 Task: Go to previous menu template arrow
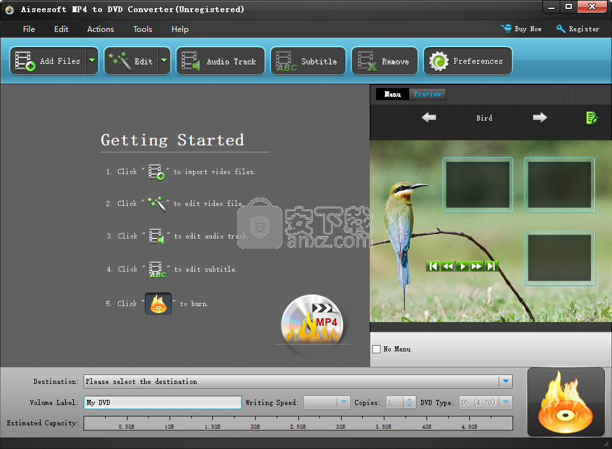point(429,117)
